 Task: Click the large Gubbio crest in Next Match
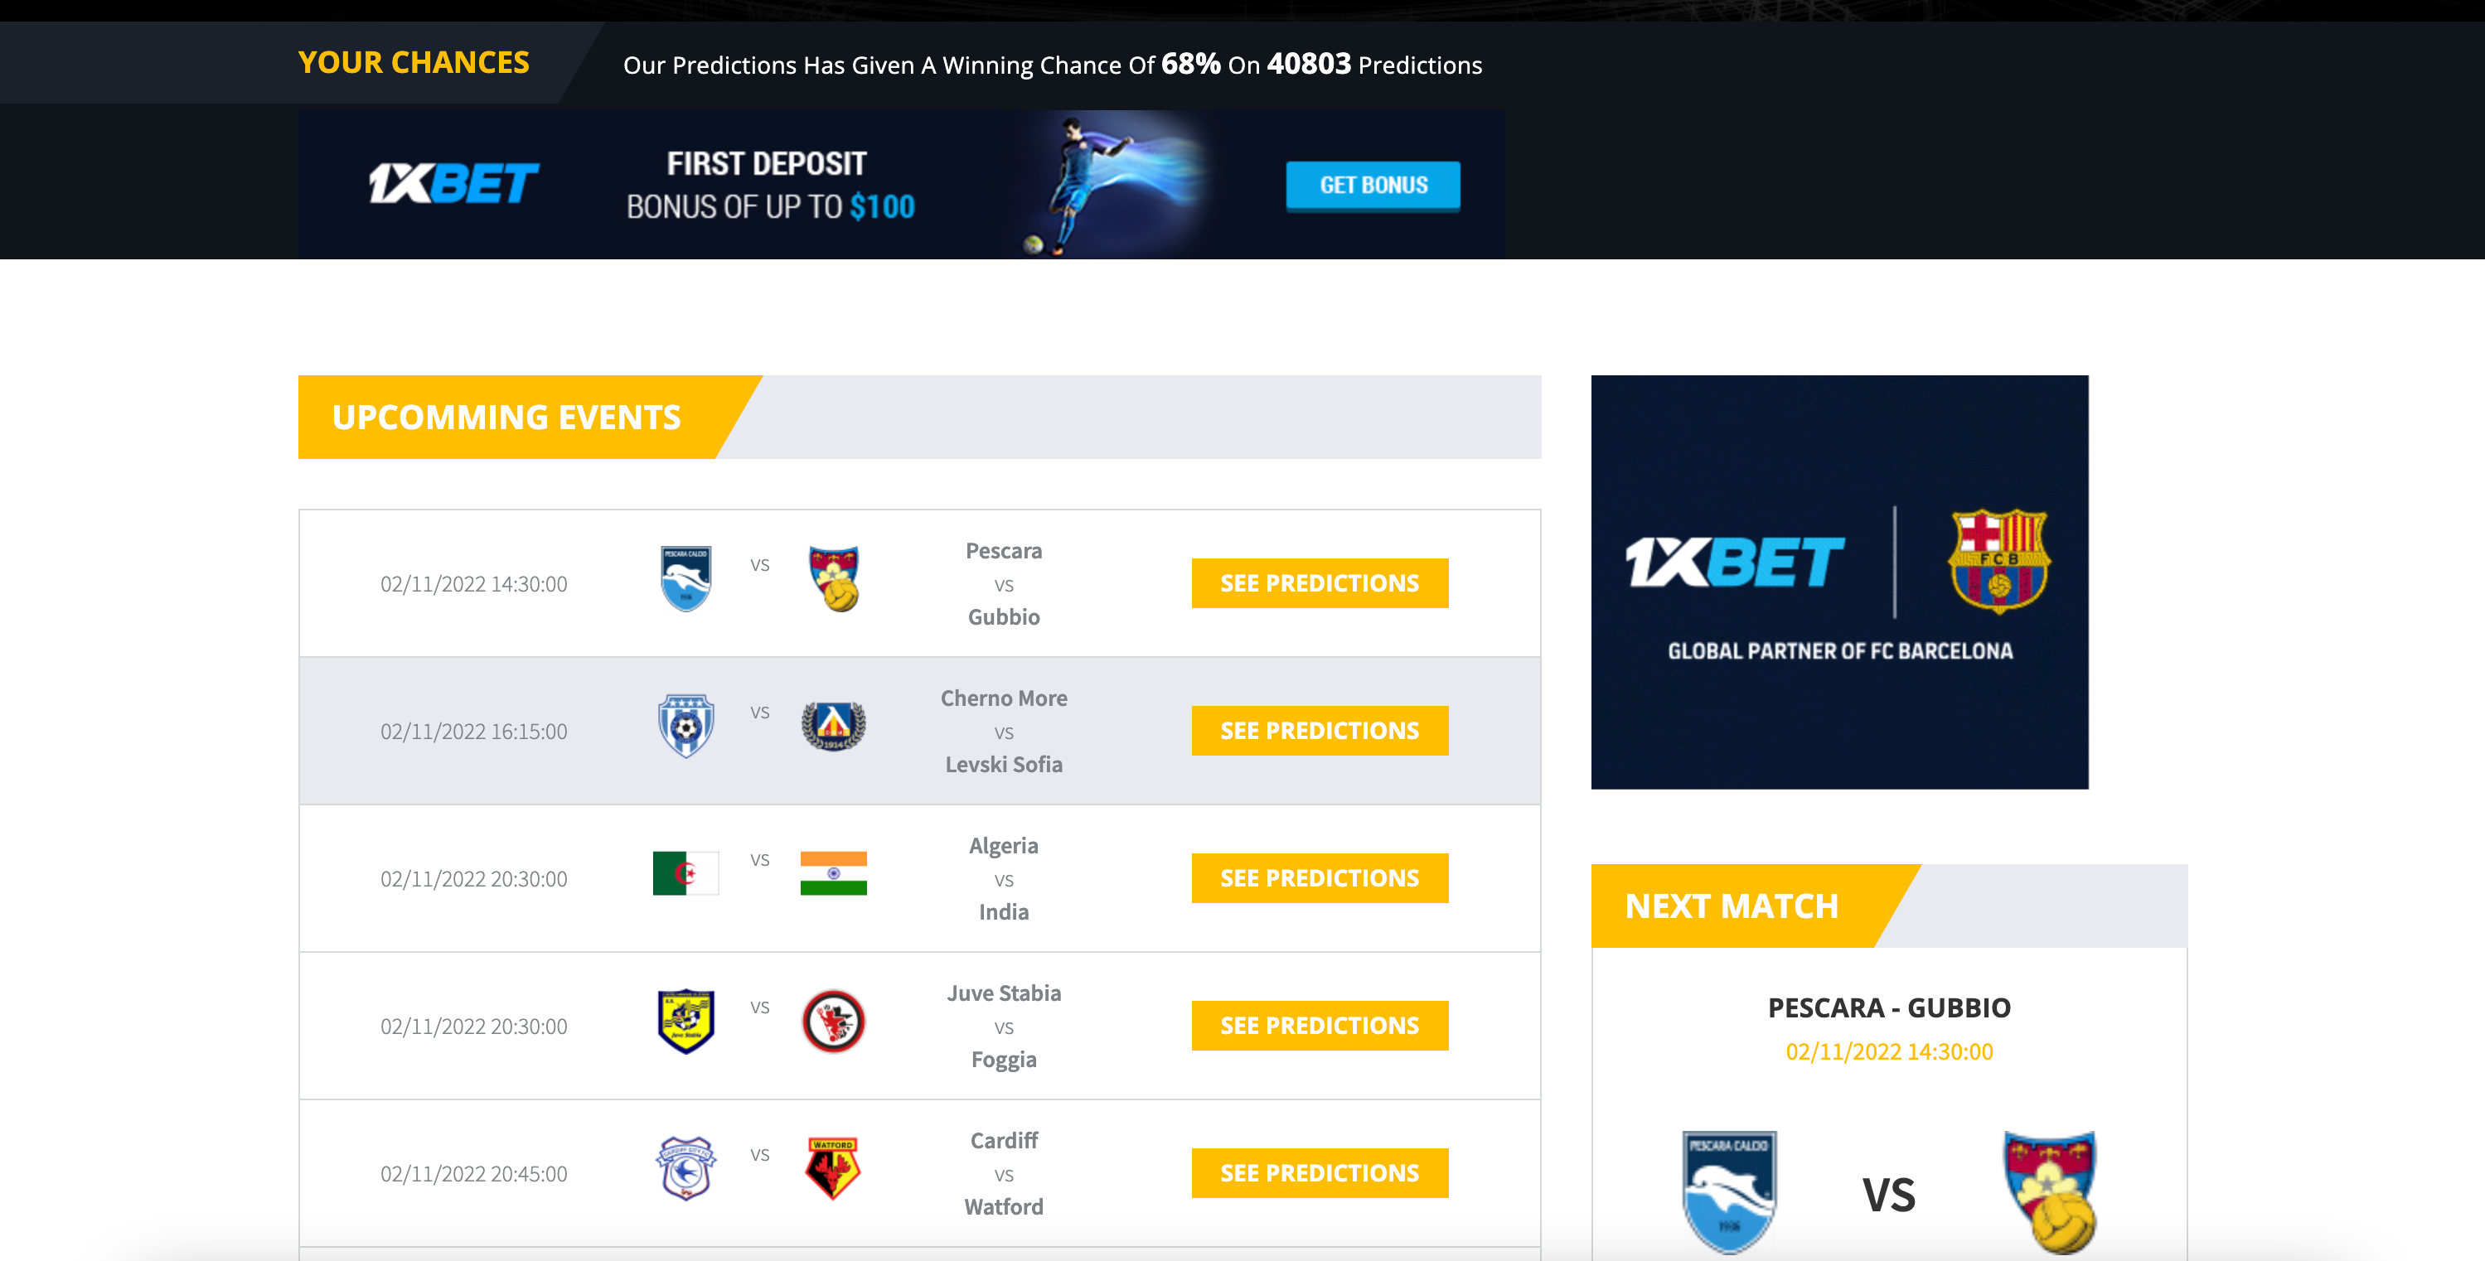(2051, 1191)
